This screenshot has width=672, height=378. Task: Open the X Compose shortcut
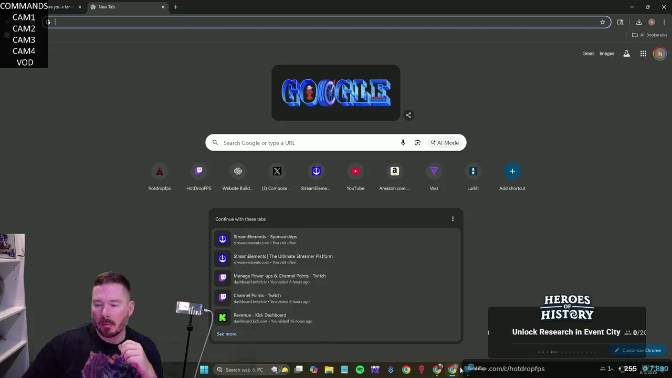pos(277,177)
